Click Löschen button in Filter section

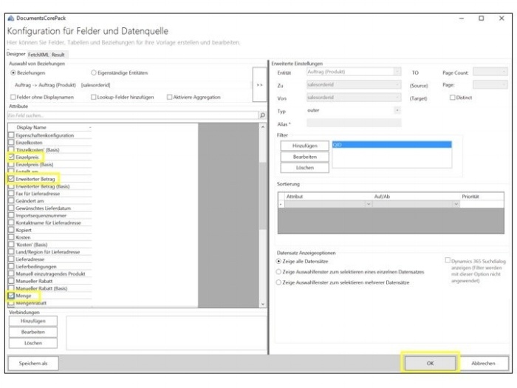point(304,168)
